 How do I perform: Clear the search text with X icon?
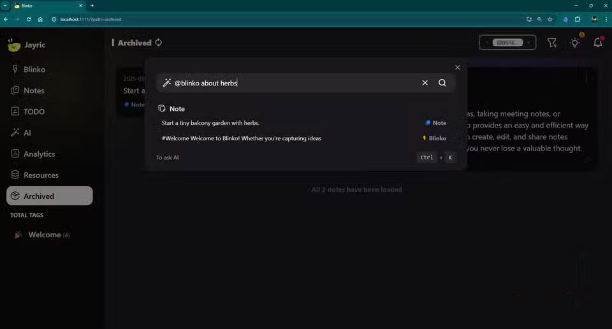(x=425, y=83)
